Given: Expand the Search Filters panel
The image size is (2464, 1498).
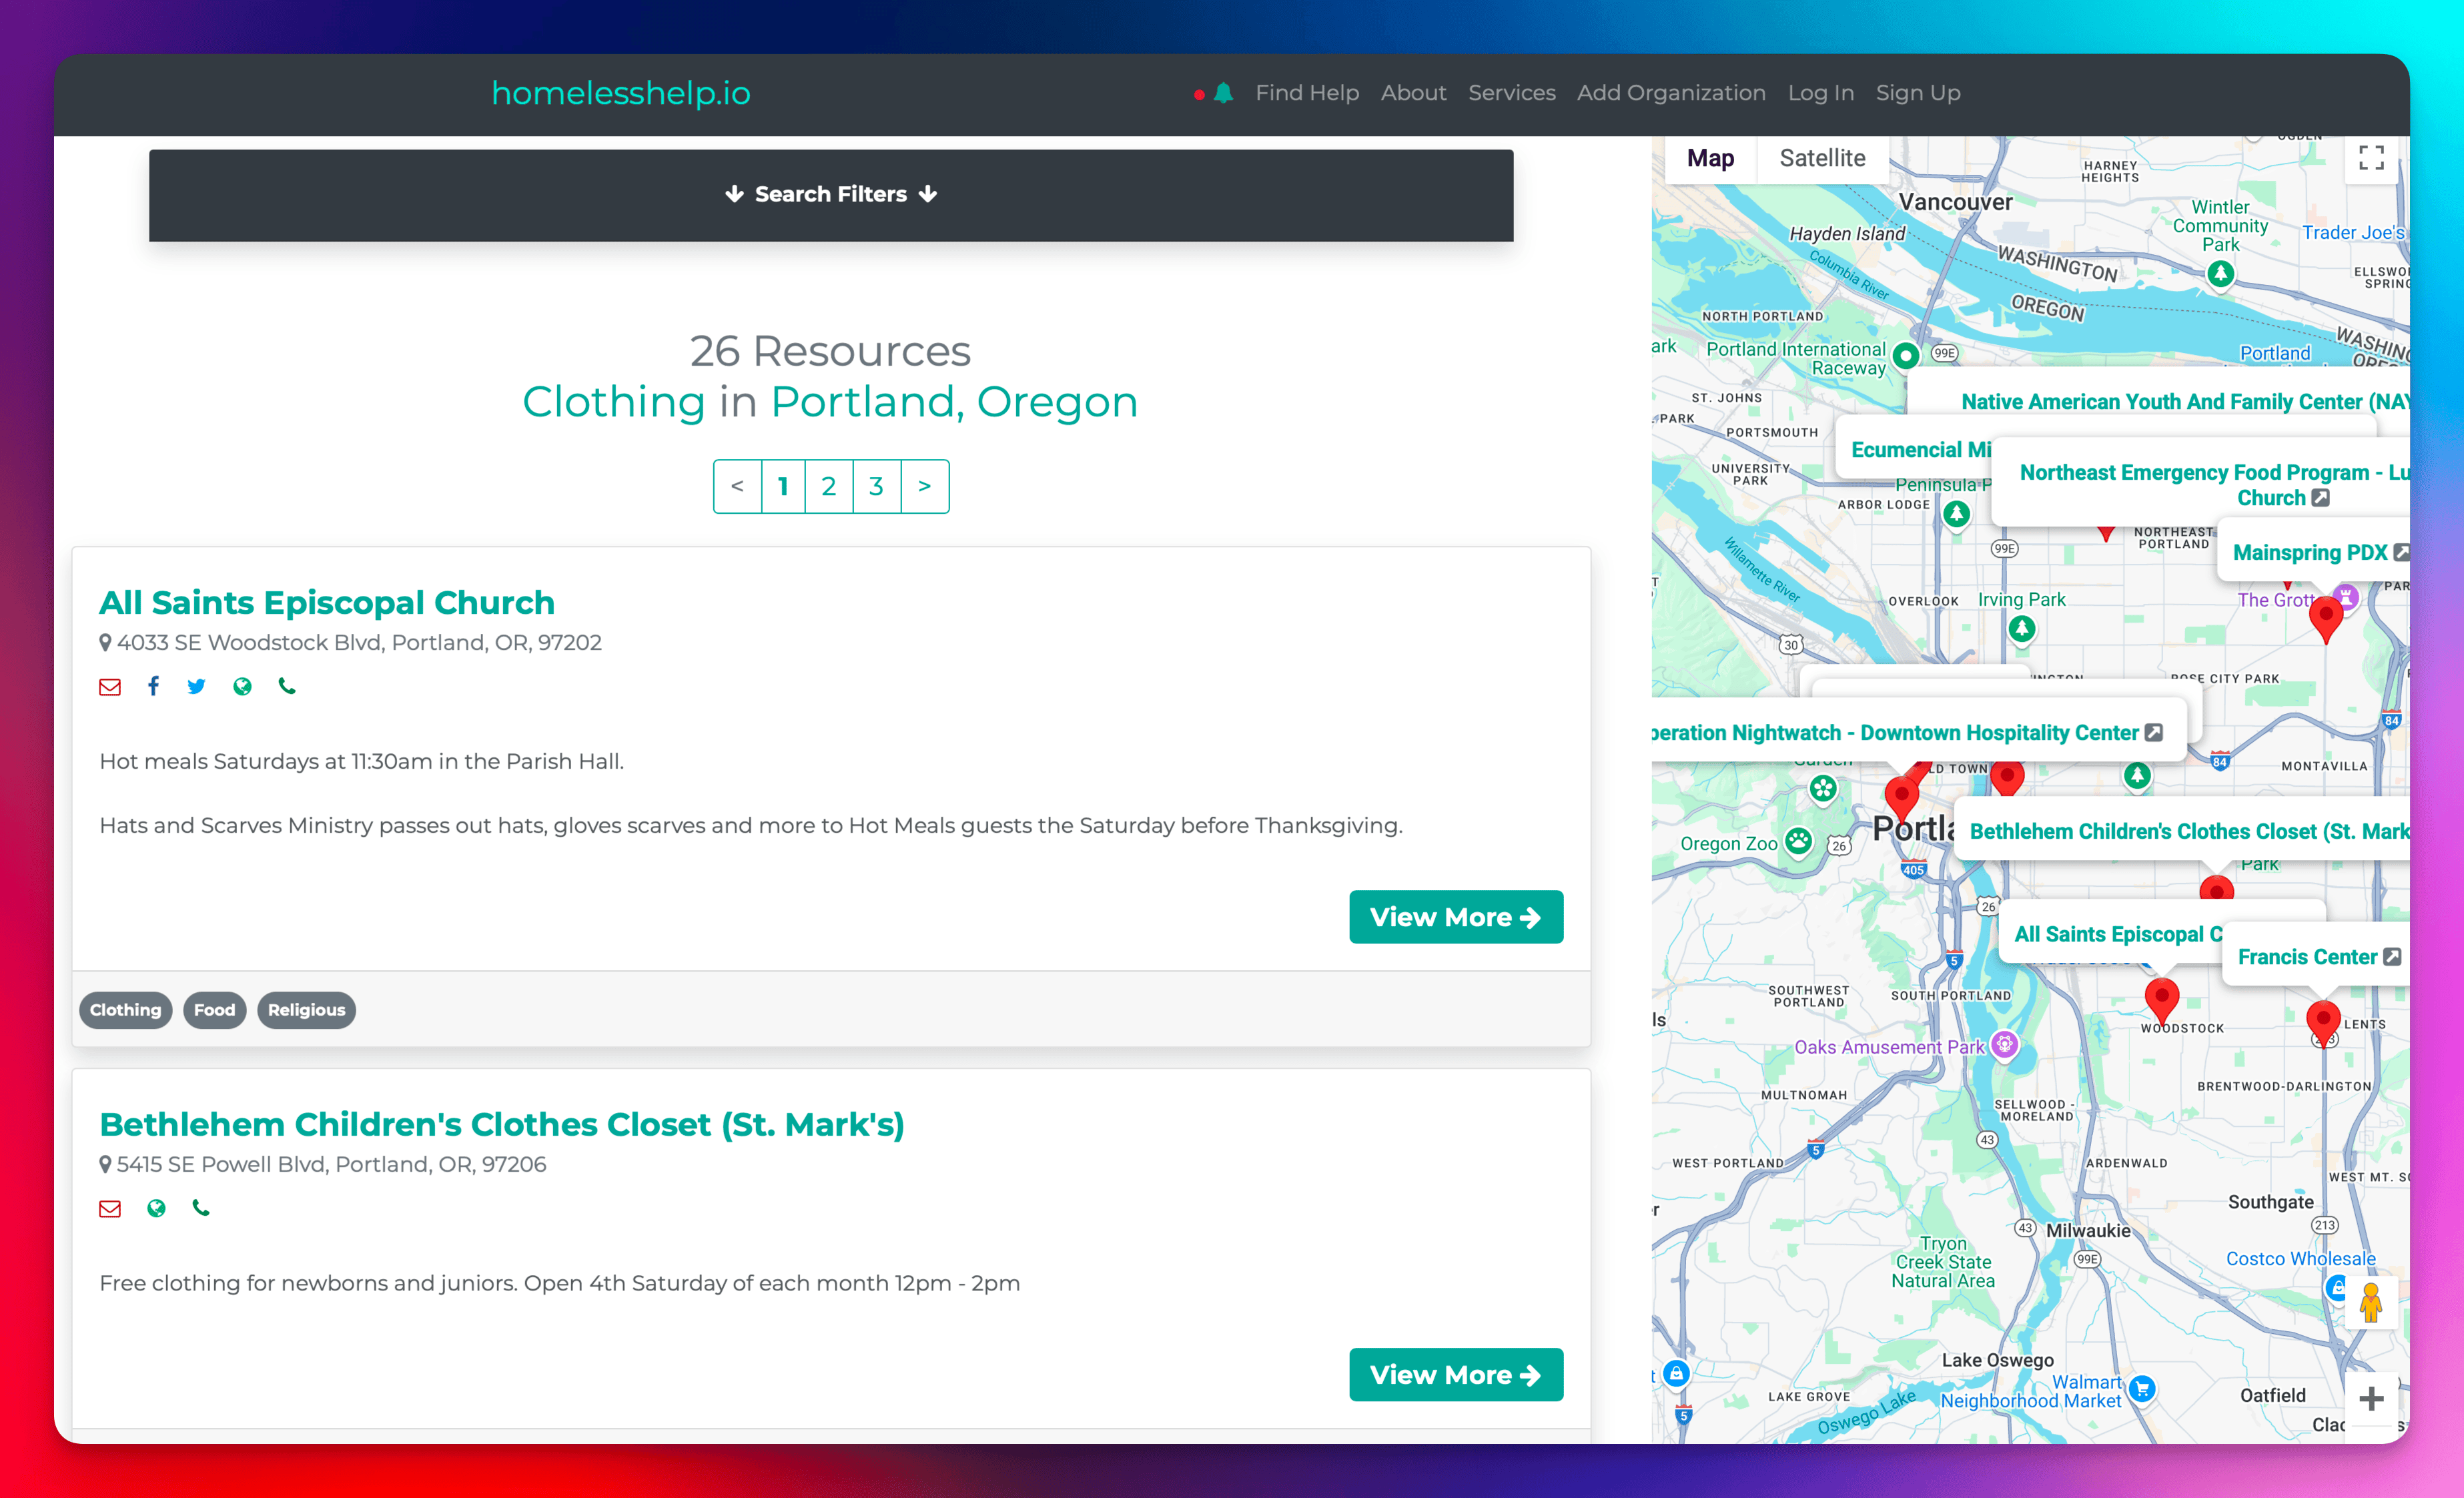Looking at the screenshot, I should (x=831, y=195).
